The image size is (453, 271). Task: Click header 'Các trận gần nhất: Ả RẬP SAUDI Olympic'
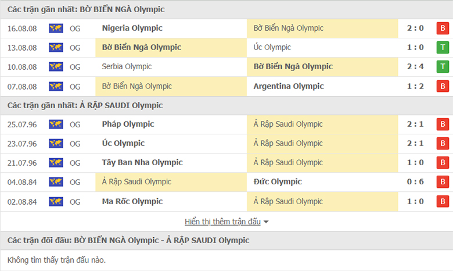click(x=85, y=105)
